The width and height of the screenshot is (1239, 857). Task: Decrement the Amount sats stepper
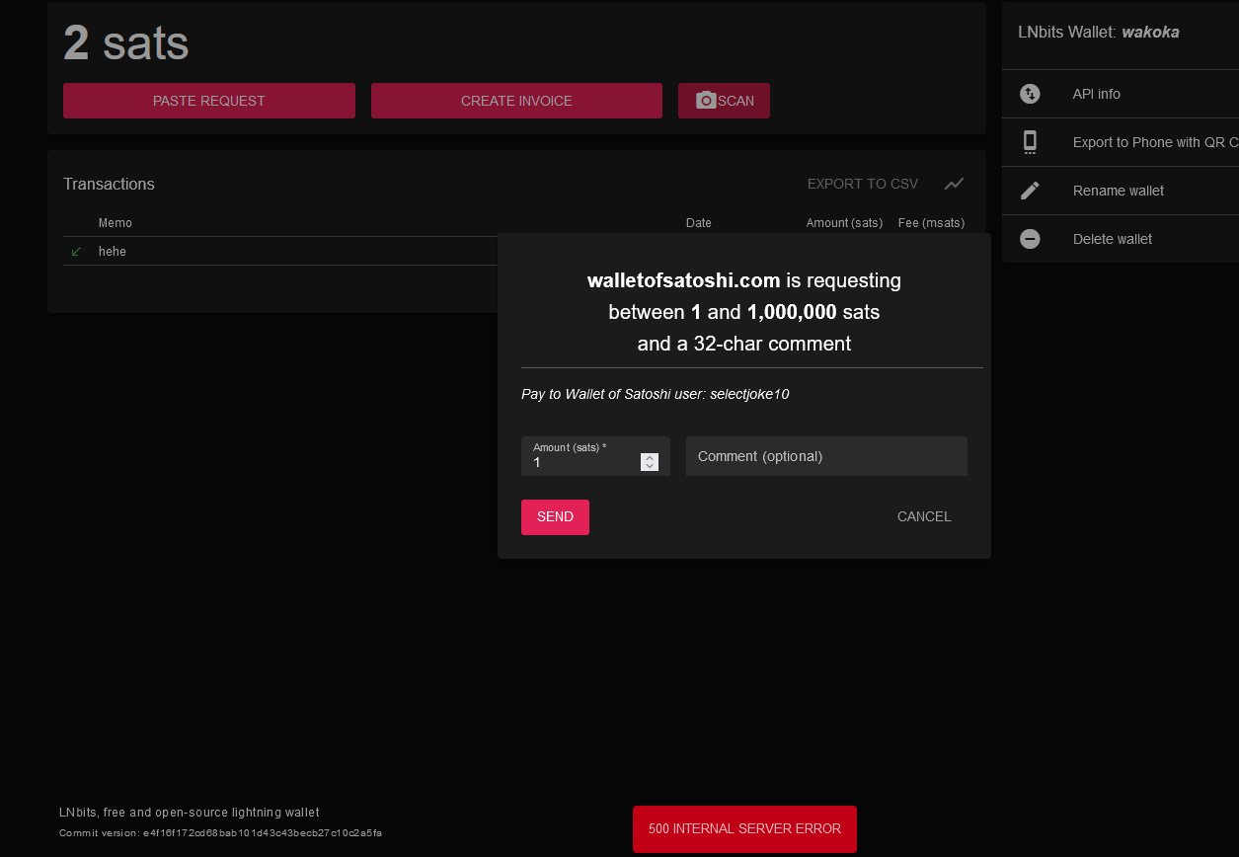(650, 465)
